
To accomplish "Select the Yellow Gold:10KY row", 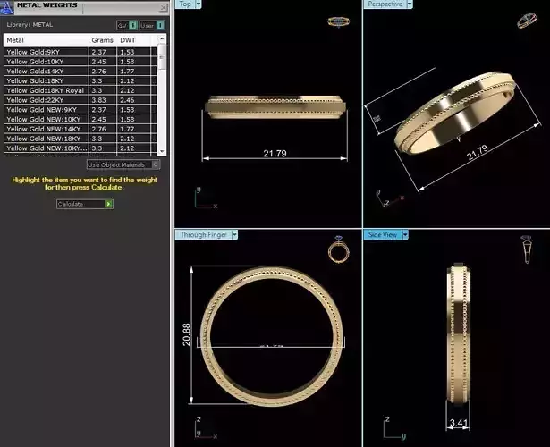I will coord(80,62).
